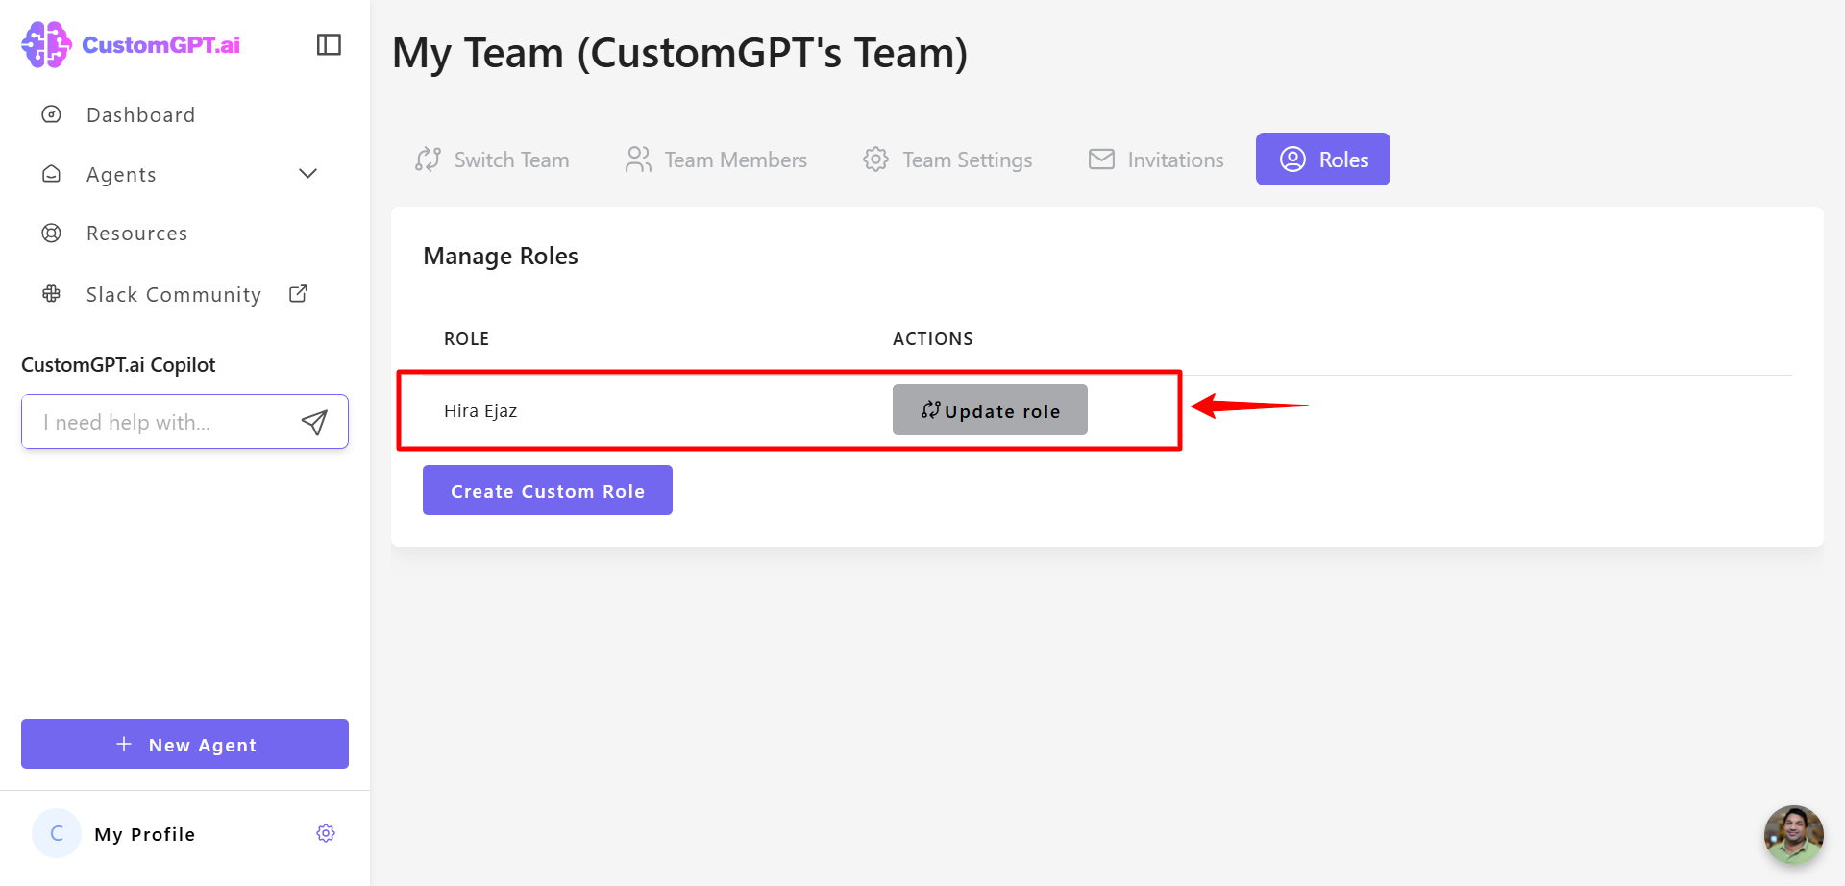1845x886 pixels.
Task: Switch to the Team Members tab
Action: pyautogui.click(x=717, y=160)
